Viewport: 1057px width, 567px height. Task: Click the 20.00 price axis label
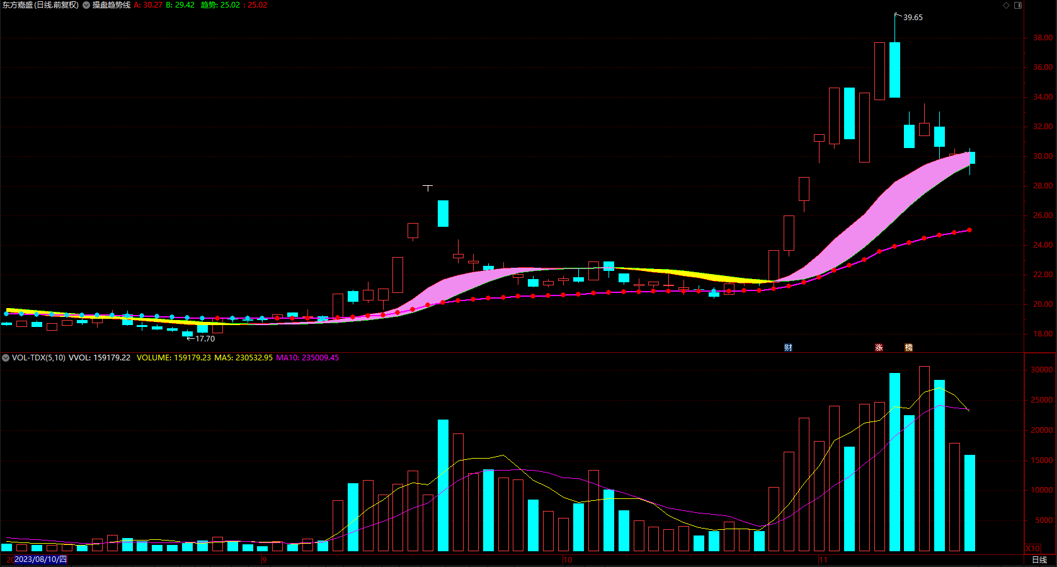[x=1043, y=304]
